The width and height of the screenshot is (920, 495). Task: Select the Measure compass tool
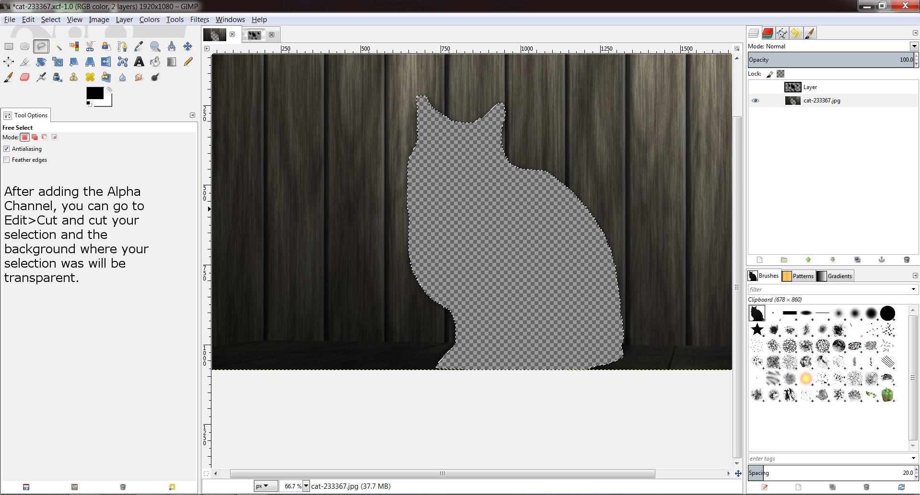coord(171,46)
